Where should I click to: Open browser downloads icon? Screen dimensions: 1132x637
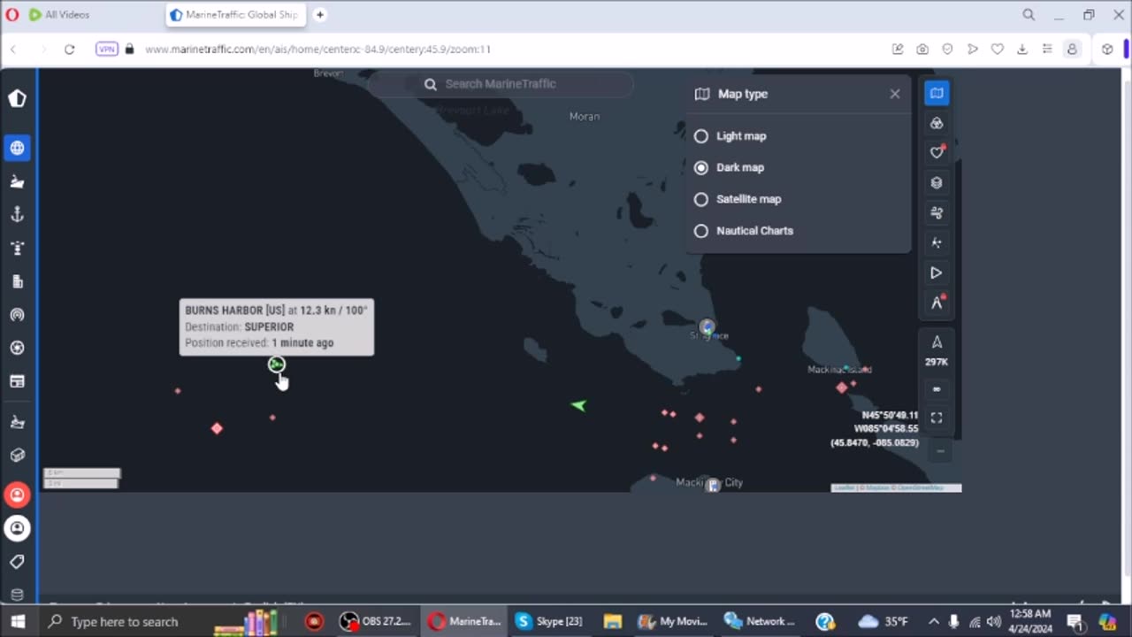point(1022,50)
